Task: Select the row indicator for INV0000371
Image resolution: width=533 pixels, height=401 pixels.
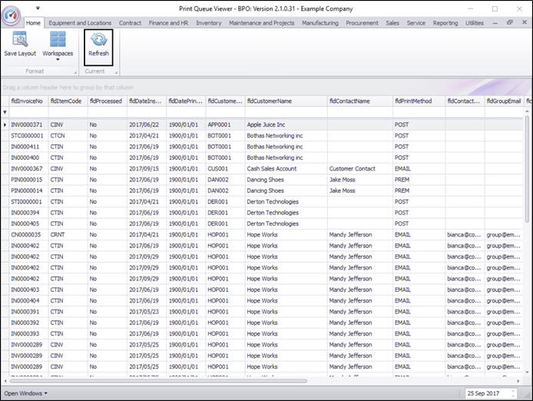Action: [5, 124]
